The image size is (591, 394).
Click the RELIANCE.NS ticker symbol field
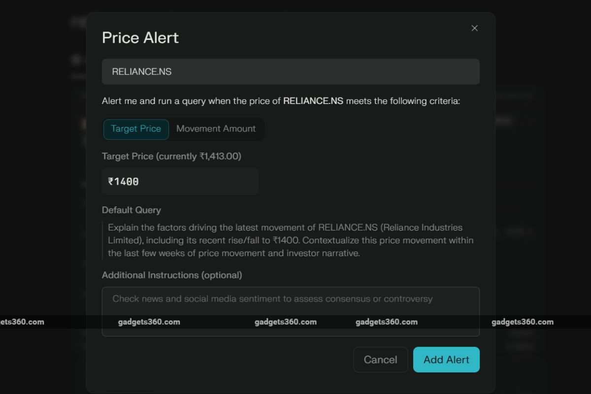tap(291, 72)
